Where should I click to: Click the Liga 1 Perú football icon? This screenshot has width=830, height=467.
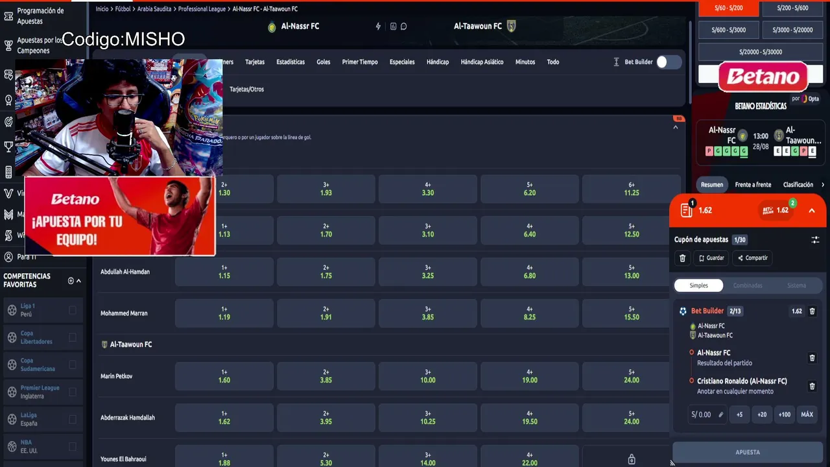[x=12, y=310]
